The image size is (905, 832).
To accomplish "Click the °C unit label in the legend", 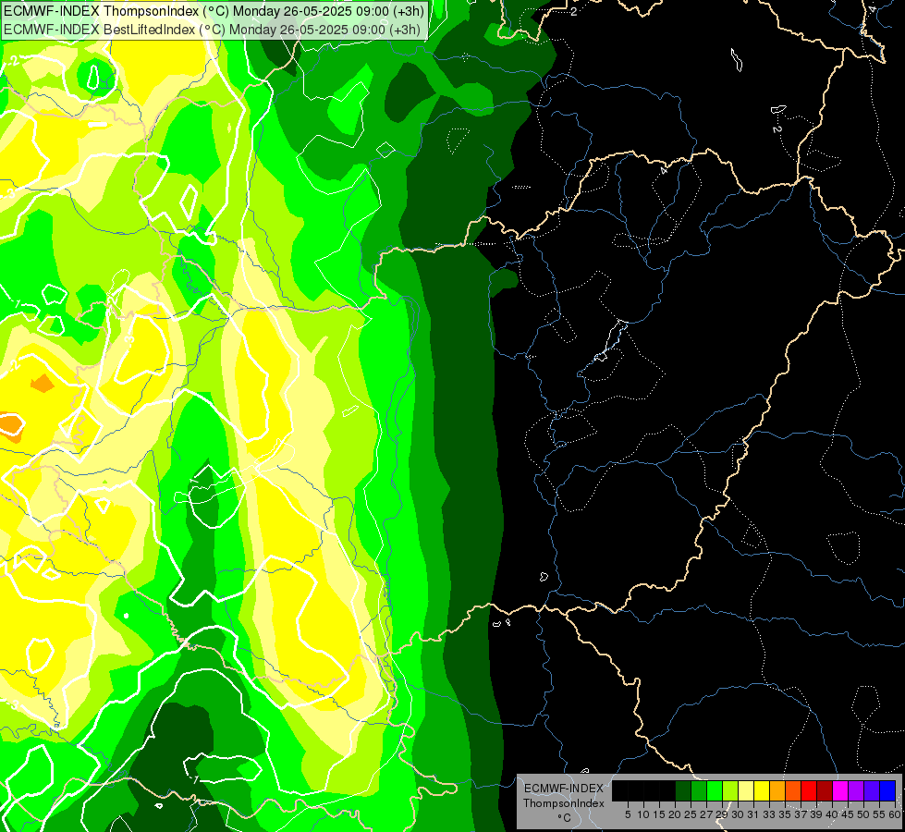I will (x=565, y=818).
